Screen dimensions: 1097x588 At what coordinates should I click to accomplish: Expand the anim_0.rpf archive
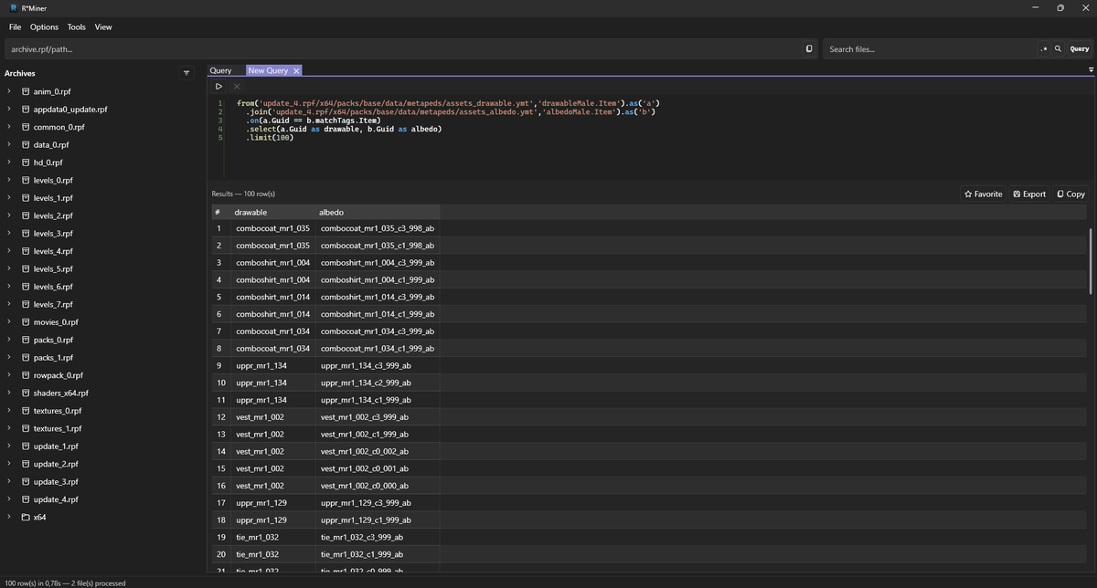point(8,91)
